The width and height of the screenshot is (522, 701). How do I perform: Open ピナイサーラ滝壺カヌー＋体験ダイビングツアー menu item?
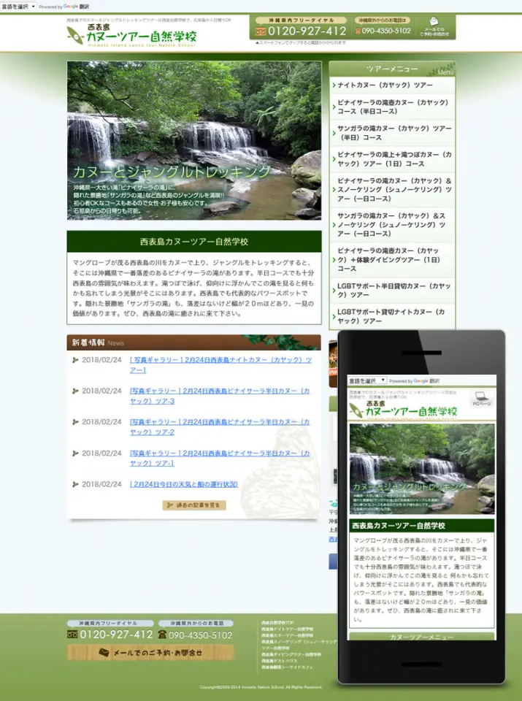click(392, 260)
